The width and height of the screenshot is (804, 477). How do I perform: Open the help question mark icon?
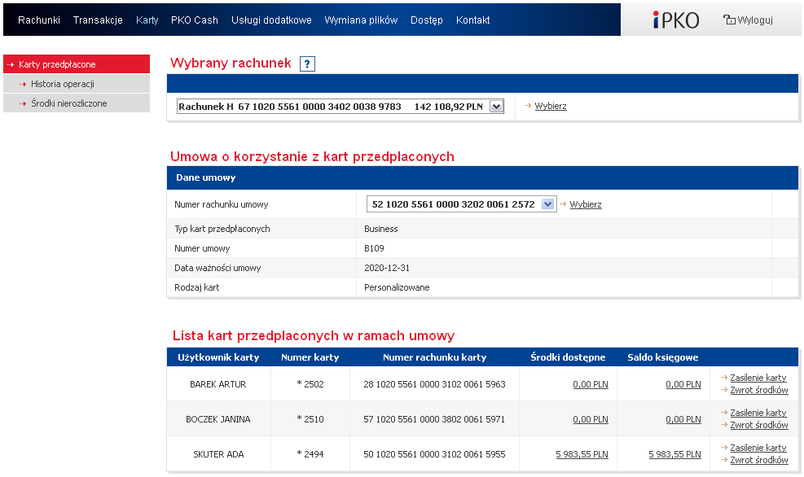307,64
